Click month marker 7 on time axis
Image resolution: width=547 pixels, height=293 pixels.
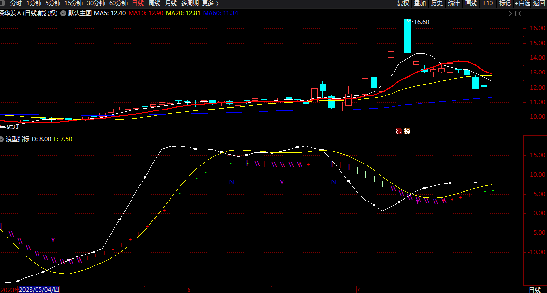point(358,290)
